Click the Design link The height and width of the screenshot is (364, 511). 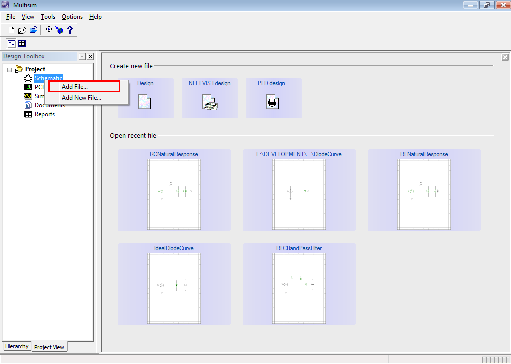pyautogui.click(x=145, y=83)
